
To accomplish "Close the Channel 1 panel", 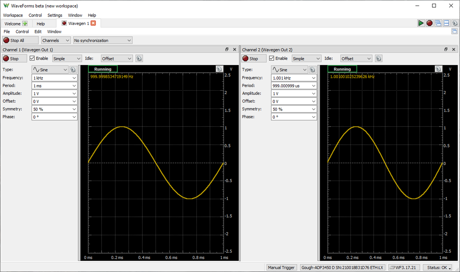I will 235,49.
